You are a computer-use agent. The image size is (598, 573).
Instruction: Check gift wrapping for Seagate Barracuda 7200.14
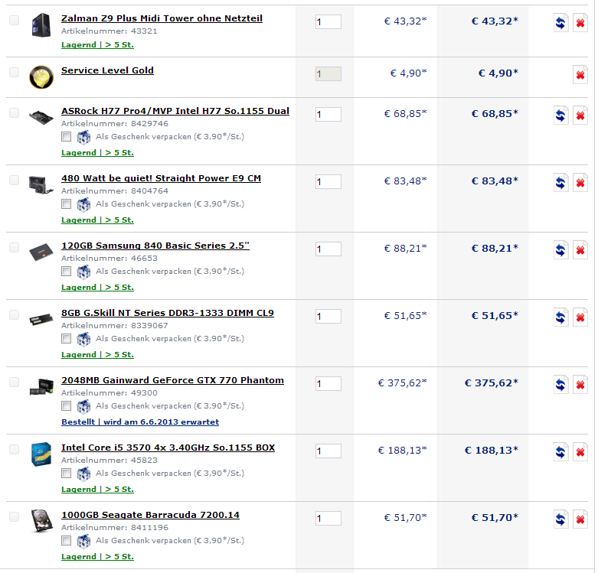[x=66, y=540]
